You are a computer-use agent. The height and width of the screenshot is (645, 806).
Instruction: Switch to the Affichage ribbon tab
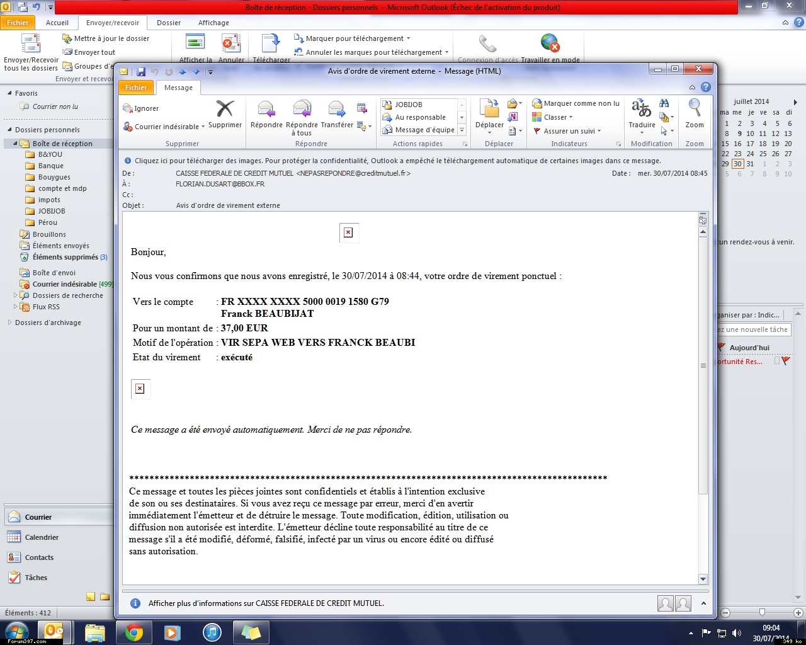(213, 23)
